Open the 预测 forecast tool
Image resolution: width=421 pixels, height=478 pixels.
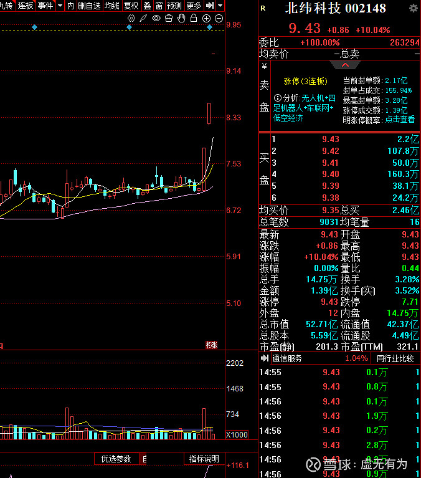pyautogui.click(x=174, y=6)
